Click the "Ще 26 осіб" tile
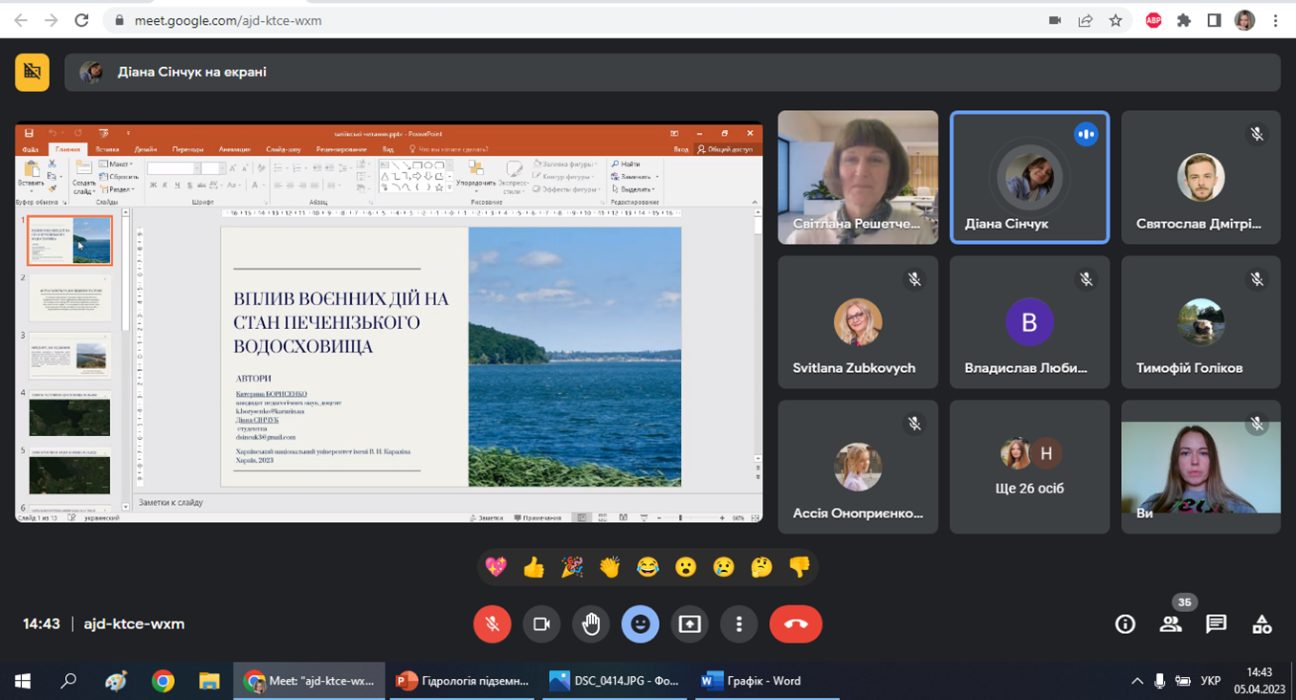The image size is (1296, 700). tap(1029, 467)
